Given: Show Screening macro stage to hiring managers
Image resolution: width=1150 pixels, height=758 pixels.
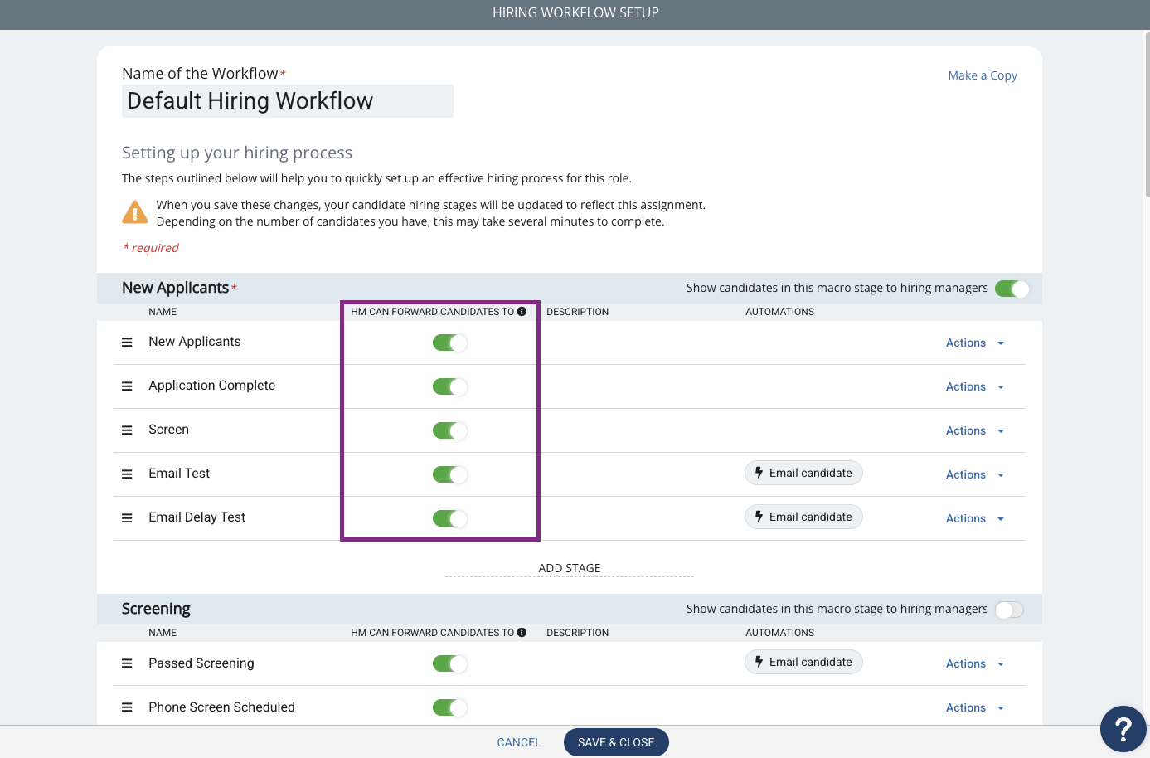Looking at the screenshot, I should [x=1010, y=610].
